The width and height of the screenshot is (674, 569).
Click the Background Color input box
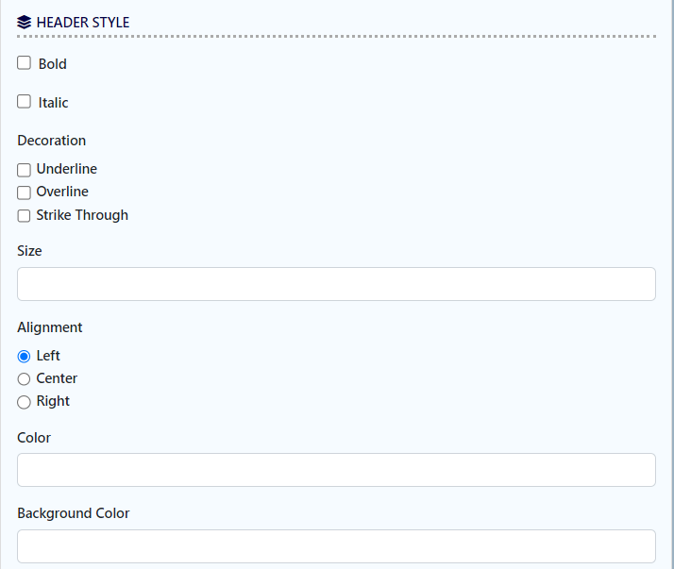(336, 545)
